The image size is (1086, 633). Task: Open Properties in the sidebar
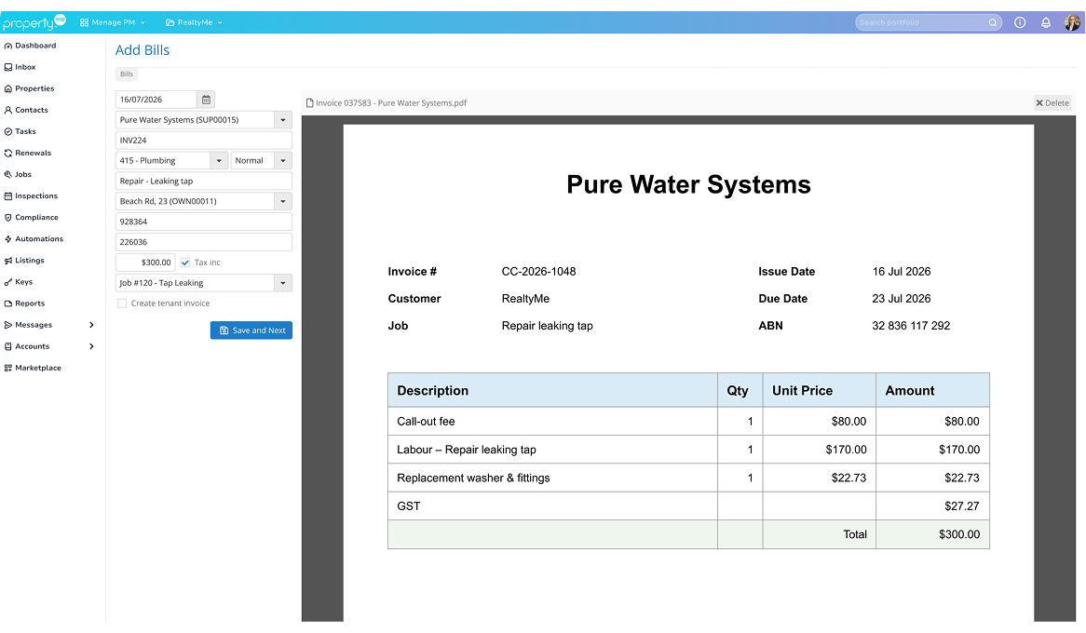pos(29,88)
